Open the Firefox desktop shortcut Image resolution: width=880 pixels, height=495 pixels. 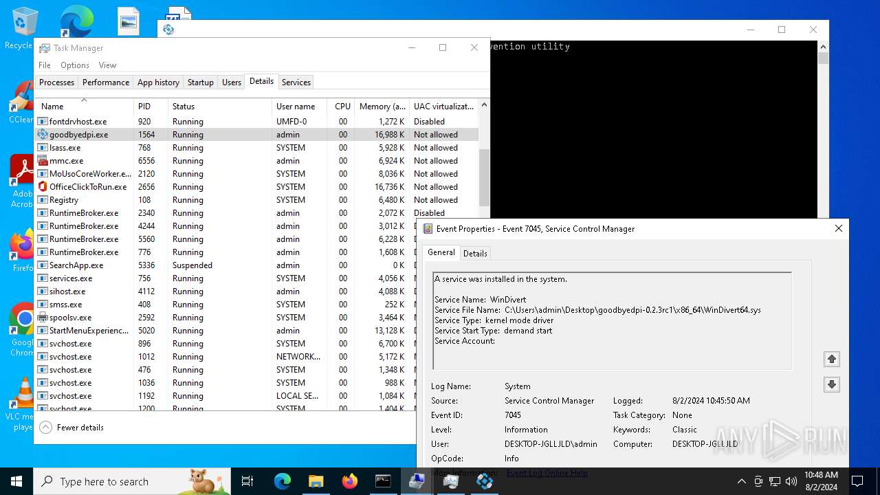(x=21, y=251)
